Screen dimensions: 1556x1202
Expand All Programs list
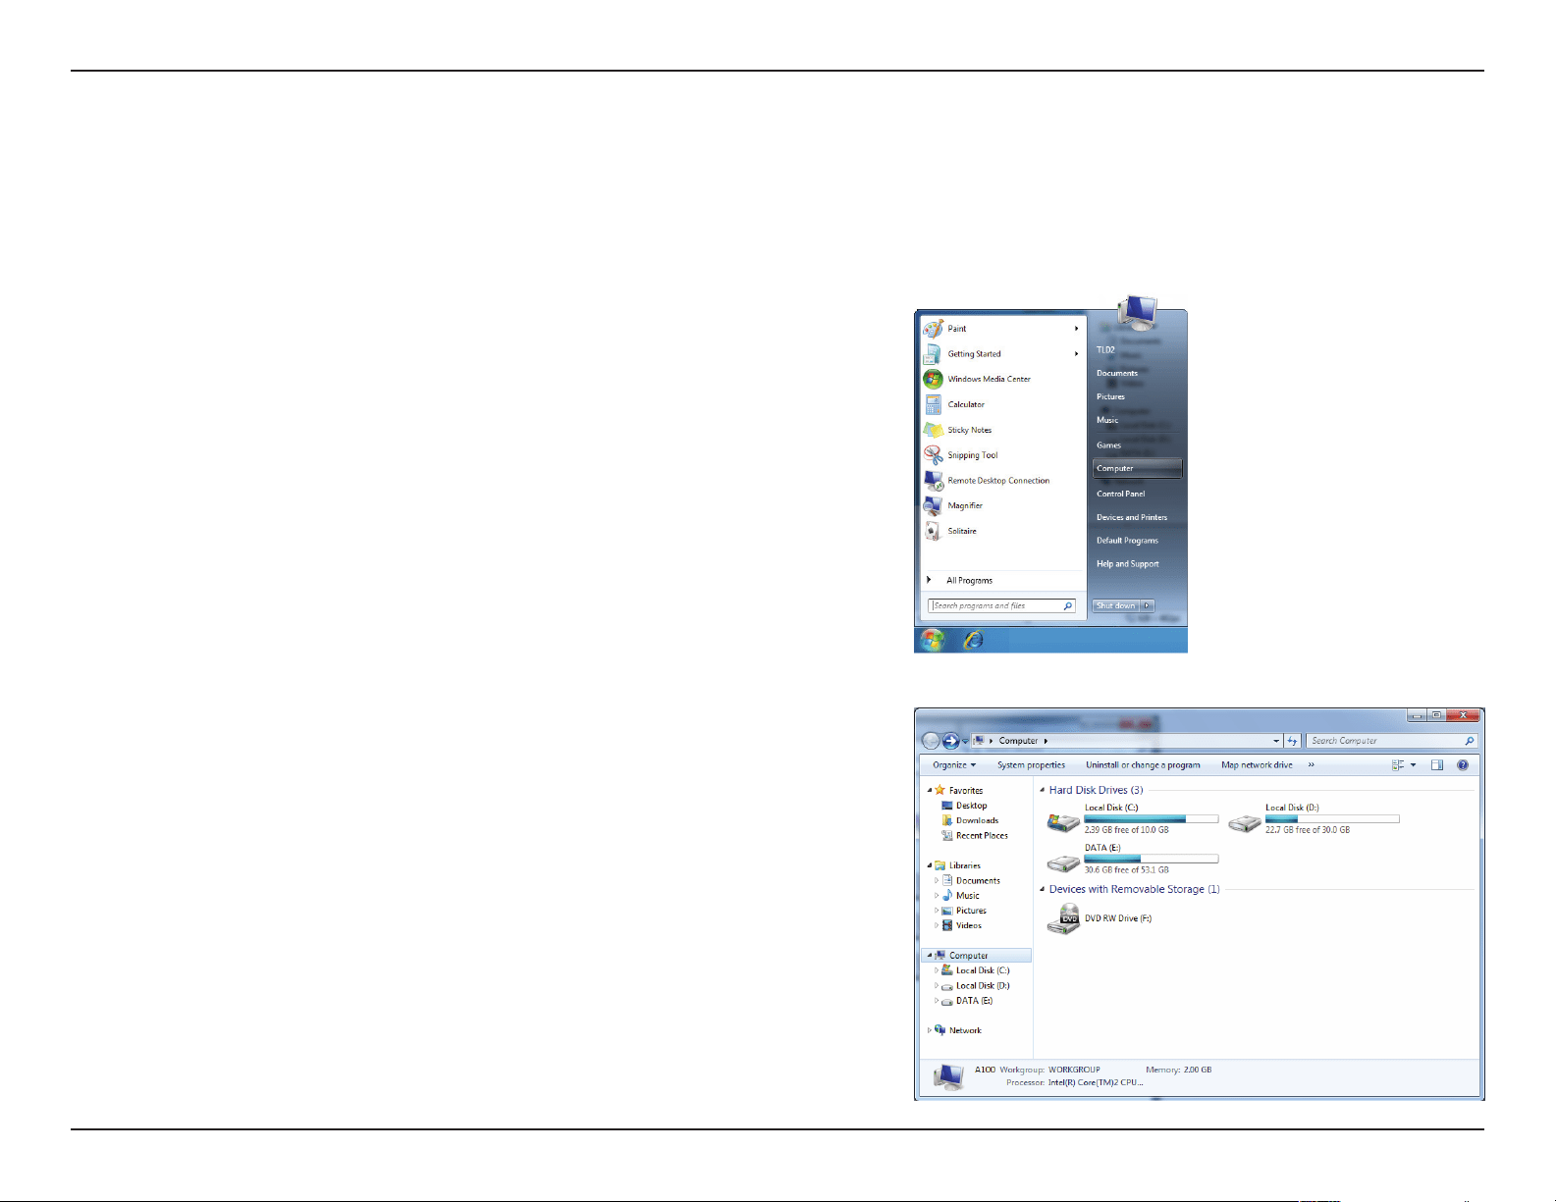(x=969, y=580)
